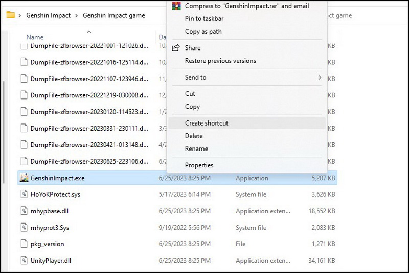The height and width of the screenshot is (273, 409).
Task: Click icon of DumpFile-zfbrowser-20230625-223106 file
Action: pos(24,161)
